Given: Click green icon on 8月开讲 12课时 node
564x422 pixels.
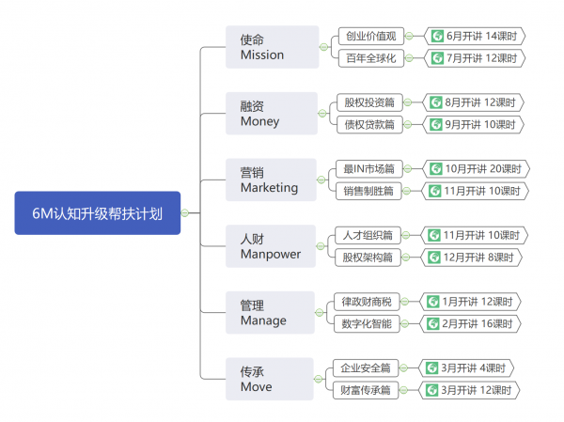Looking at the screenshot, I should coord(435,102).
